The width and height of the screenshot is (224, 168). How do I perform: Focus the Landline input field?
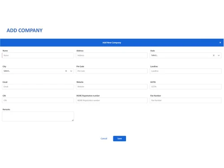[185, 71]
